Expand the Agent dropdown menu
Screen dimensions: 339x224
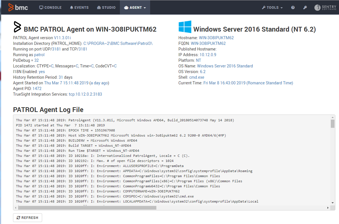click(135, 8)
